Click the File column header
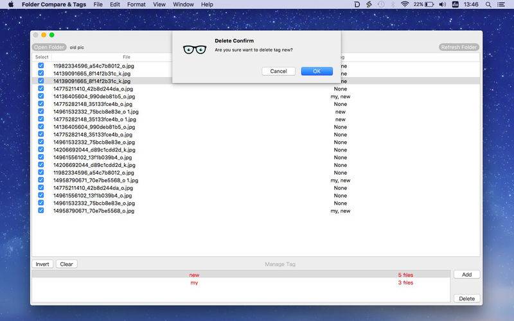Viewport: 514px width, 321px height. (x=127, y=57)
